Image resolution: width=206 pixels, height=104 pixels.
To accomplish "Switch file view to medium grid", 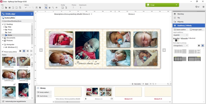I will (x=24, y=51).
